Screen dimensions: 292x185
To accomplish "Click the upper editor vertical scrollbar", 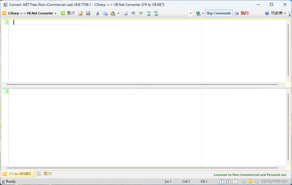I will (x=288, y=50).
